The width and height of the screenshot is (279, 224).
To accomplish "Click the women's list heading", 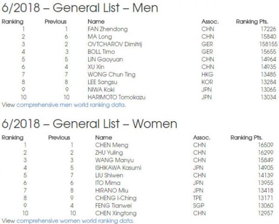I will click(x=89, y=123).
